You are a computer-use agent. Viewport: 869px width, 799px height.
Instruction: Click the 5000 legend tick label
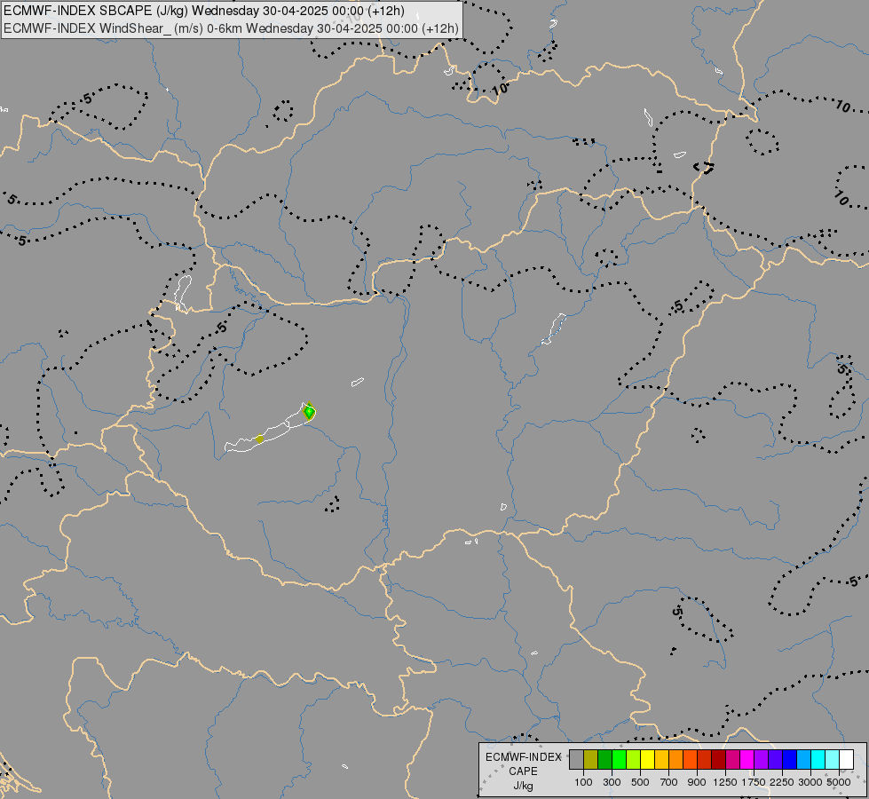[839, 782]
